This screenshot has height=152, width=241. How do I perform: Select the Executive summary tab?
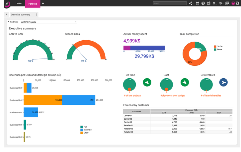tap(20, 15)
